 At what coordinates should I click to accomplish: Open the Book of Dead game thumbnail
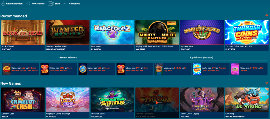(23, 32)
